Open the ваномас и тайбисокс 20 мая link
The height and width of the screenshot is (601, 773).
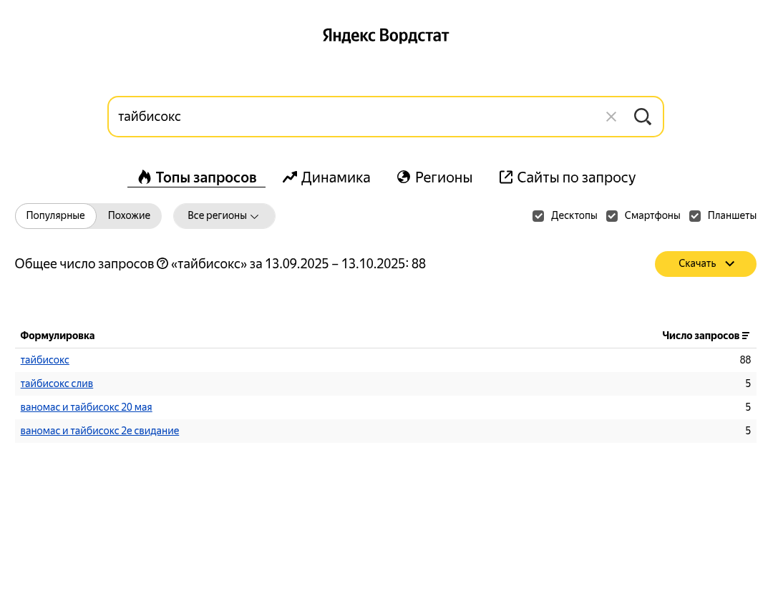pos(87,407)
